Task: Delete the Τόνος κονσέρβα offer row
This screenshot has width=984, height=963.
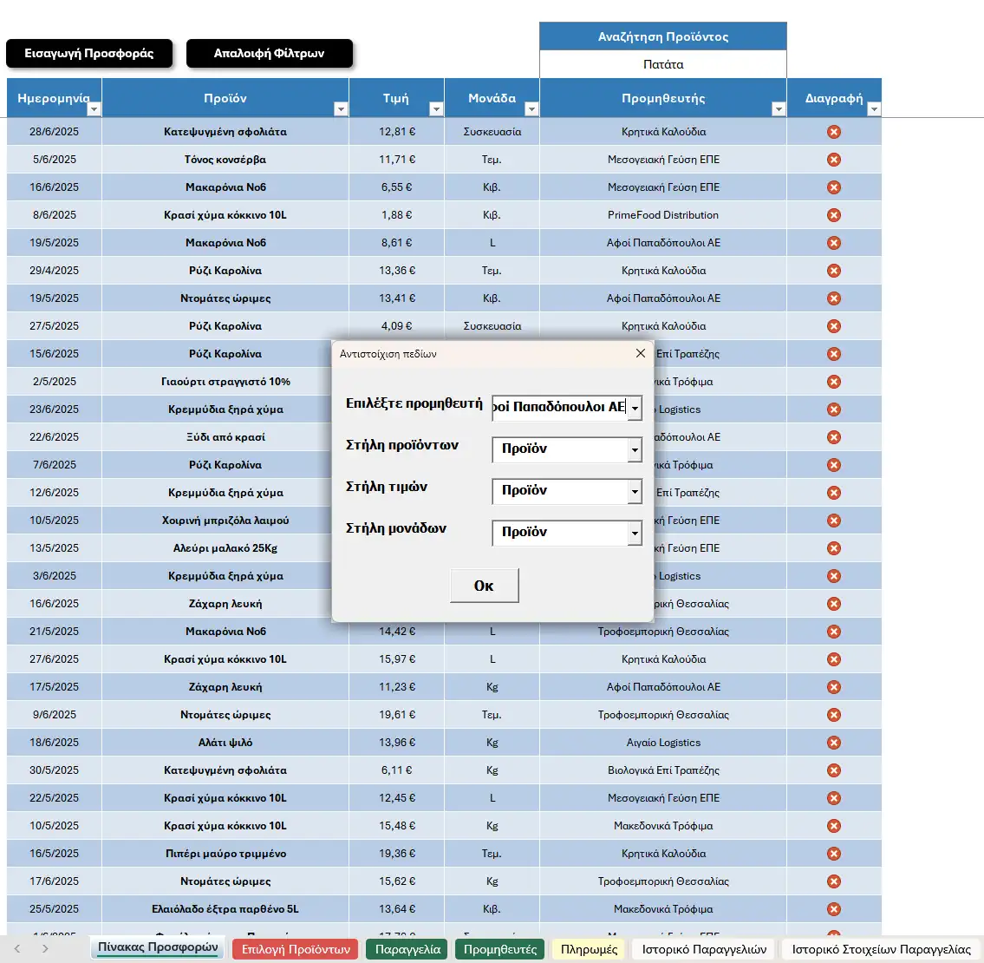Action: tap(833, 160)
